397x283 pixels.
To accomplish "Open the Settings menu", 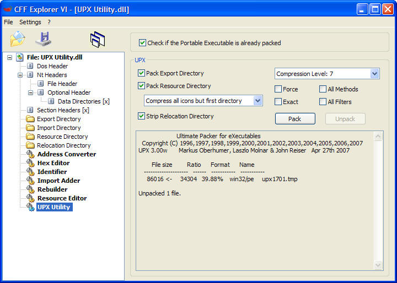I will [30, 22].
